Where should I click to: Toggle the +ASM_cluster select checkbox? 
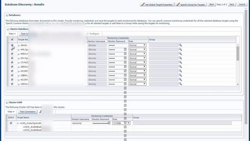pos(11,123)
